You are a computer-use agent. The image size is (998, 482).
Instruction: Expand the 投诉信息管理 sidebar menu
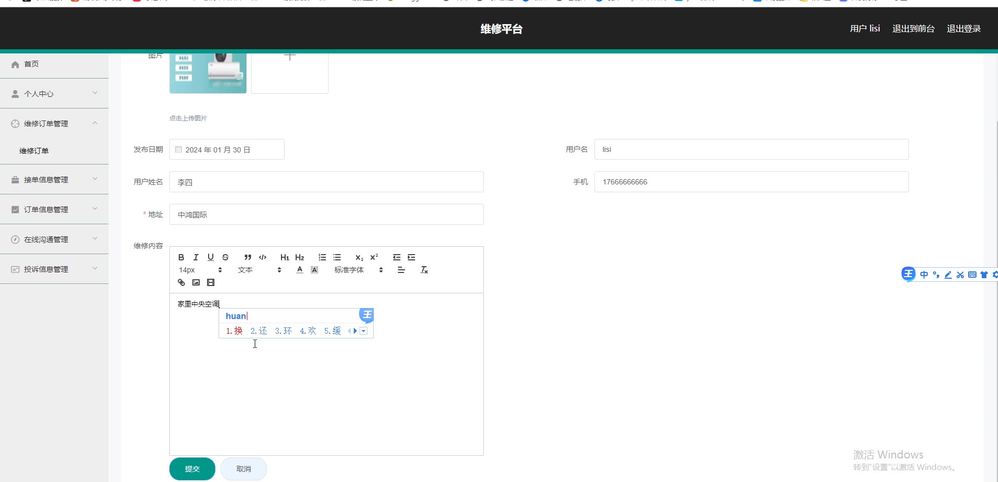coord(54,269)
